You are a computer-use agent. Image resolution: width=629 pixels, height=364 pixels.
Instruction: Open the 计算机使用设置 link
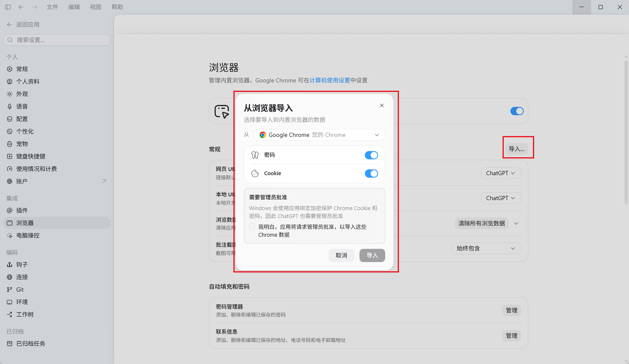(330, 80)
